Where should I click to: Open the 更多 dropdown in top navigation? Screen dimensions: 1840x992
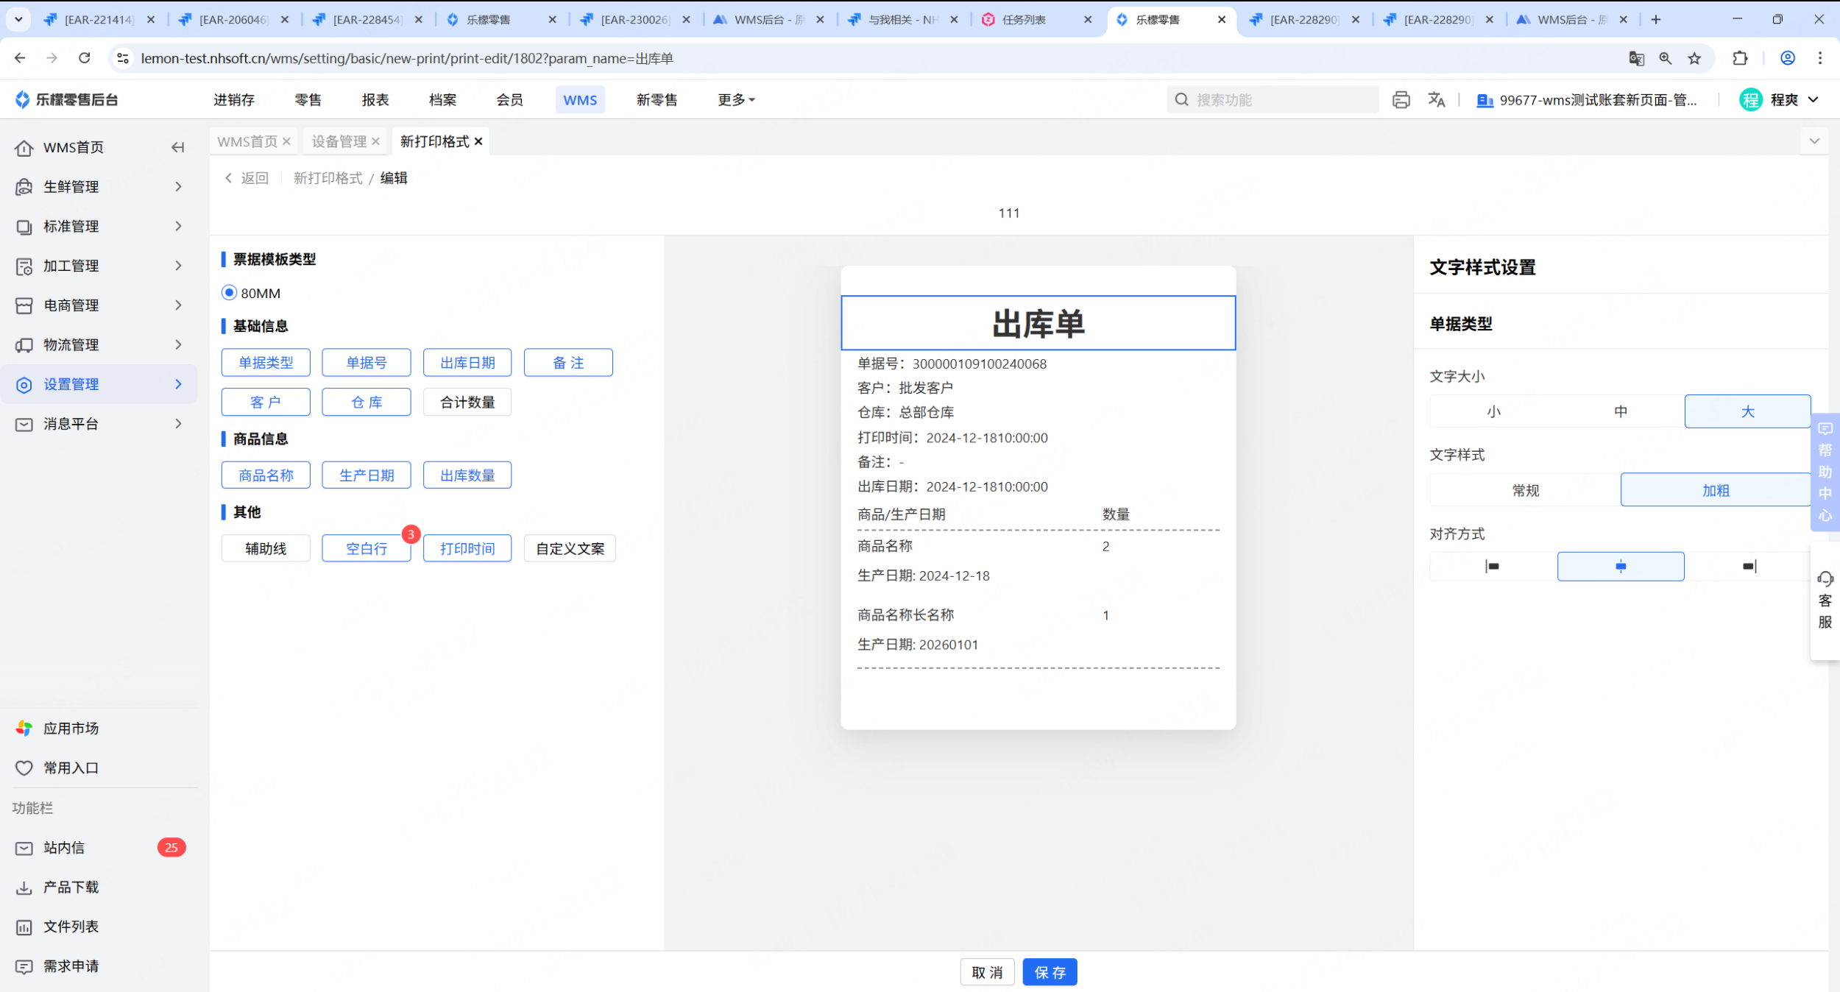tap(736, 99)
